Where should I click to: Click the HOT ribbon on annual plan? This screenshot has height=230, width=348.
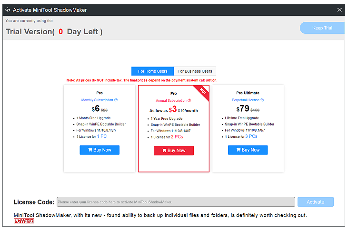[203, 91]
